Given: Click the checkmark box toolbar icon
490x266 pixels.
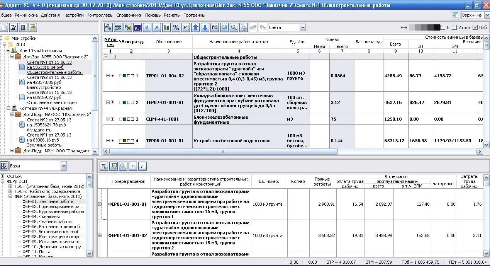Looking at the screenshot, I should 186,27.
